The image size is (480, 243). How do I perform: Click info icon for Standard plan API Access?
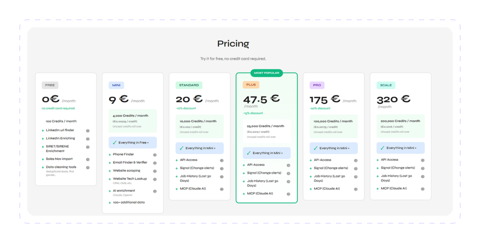tap(222, 160)
